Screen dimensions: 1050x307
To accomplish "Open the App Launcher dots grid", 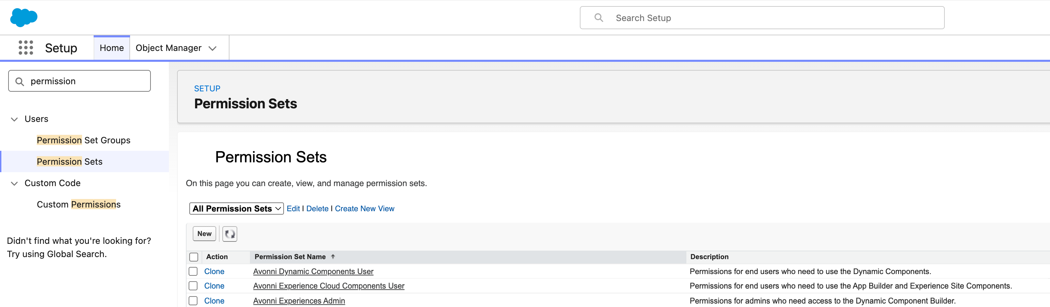I will [26, 48].
